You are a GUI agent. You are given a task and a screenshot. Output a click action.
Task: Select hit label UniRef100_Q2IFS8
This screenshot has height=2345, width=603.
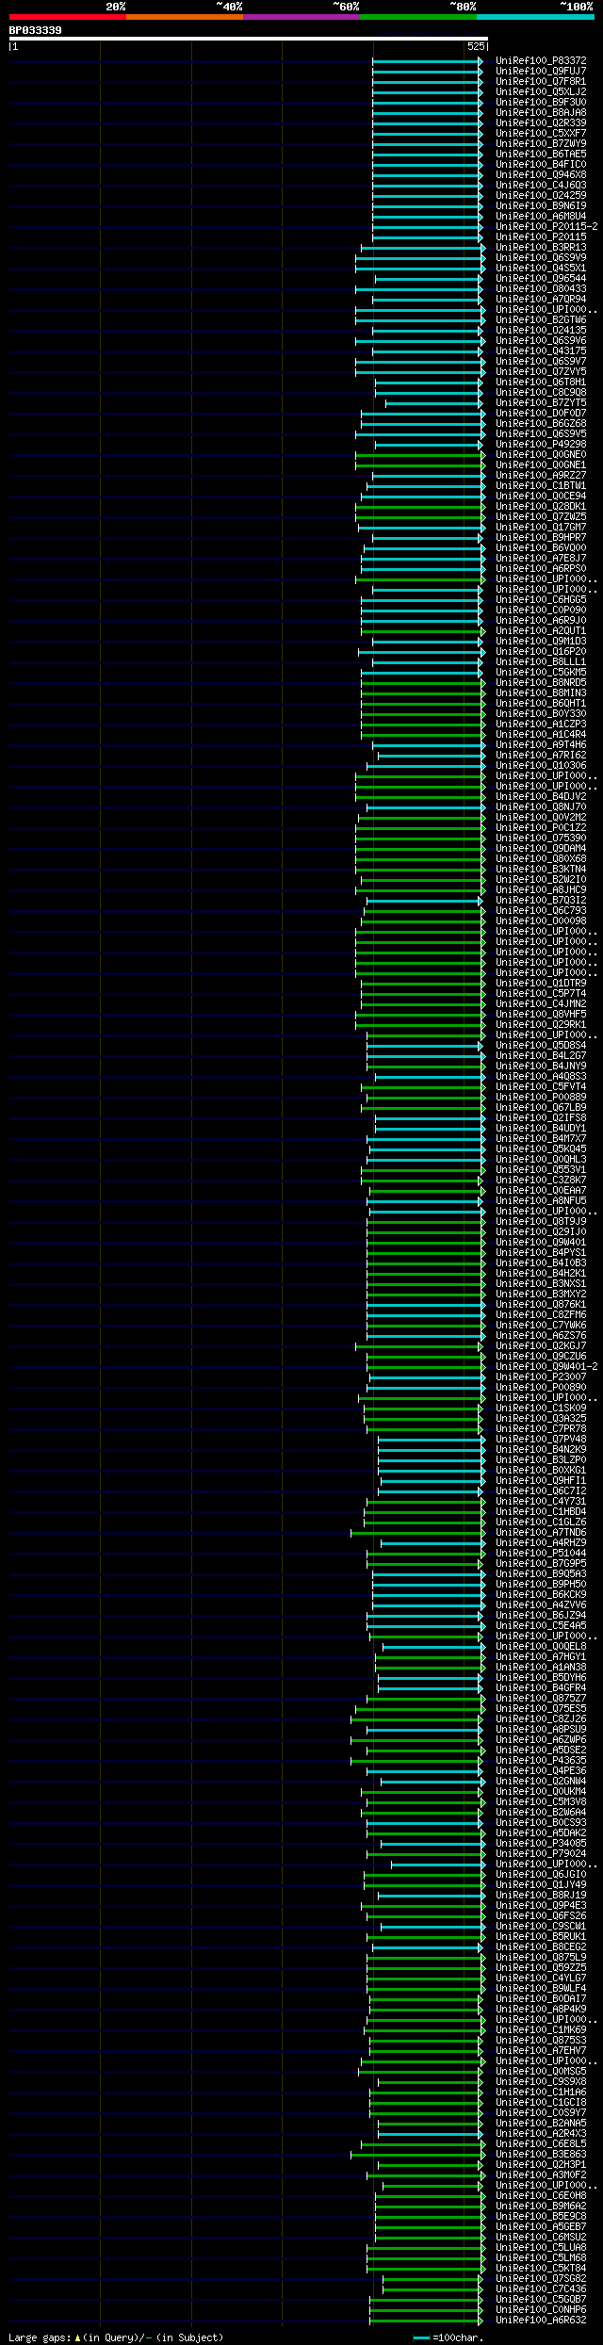click(541, 1117)
